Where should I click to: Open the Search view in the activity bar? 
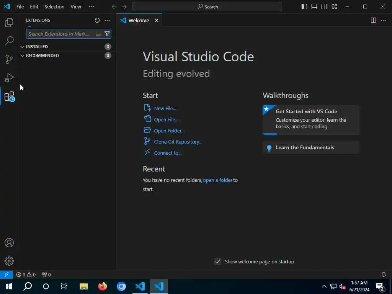[x=9, y=41]
